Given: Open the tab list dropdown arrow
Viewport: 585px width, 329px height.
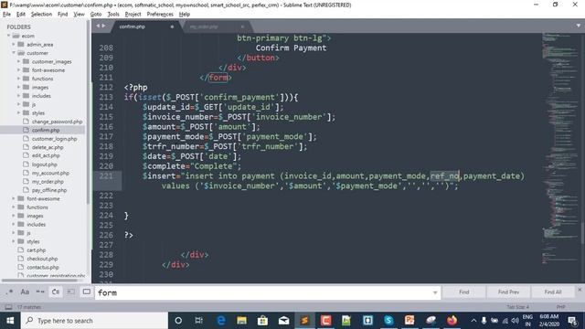Looking at the screenshot, I should click(x=579, y=26).
